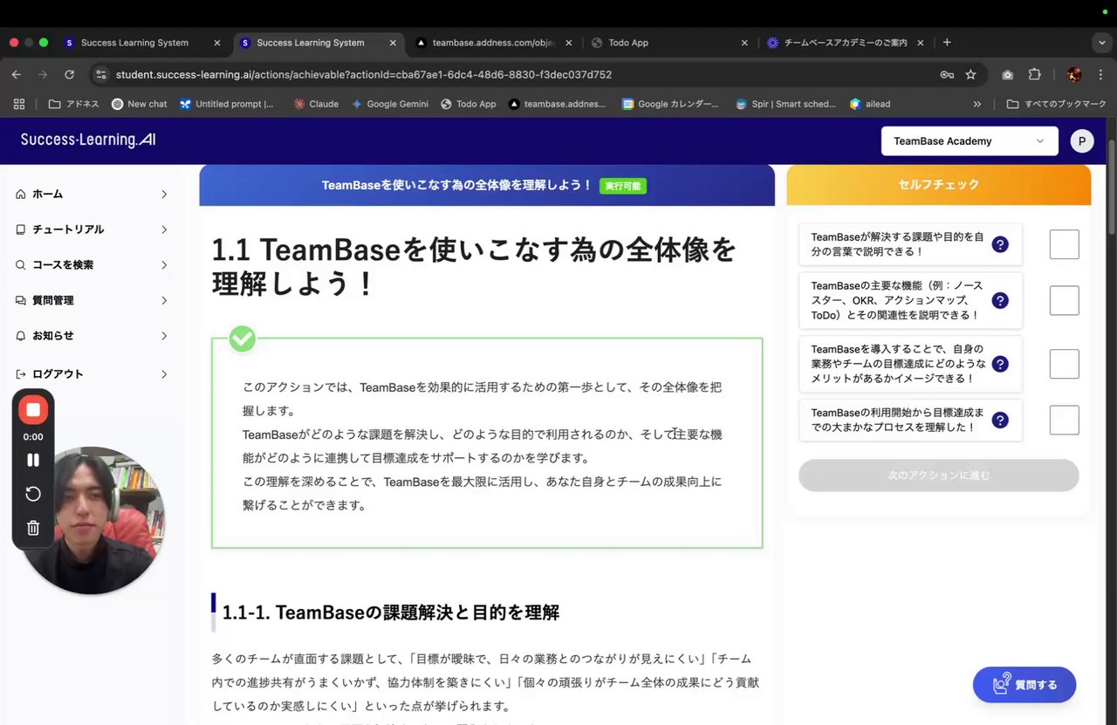Click the browser forward arrow

(x=43, y=75)
